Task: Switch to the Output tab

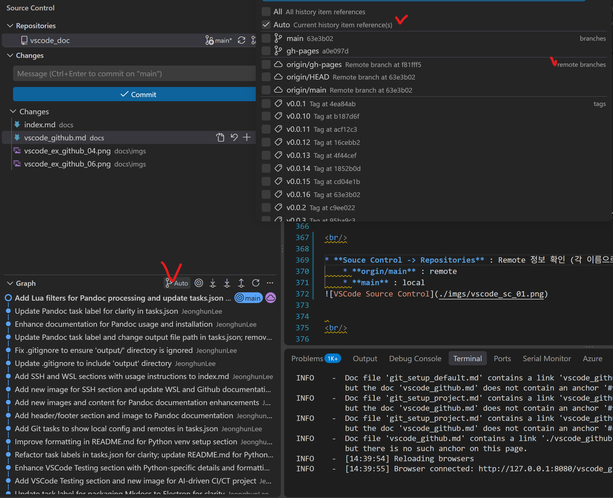Action: (x=365, y=359)
